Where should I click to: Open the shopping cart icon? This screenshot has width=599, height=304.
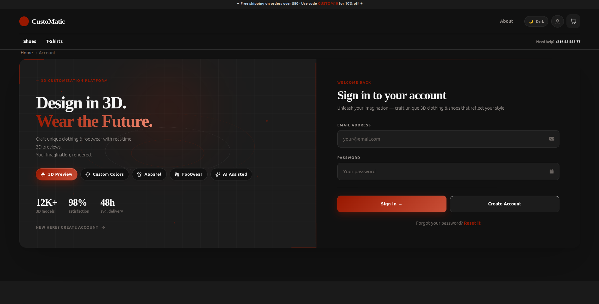click(x=573, y=21)
